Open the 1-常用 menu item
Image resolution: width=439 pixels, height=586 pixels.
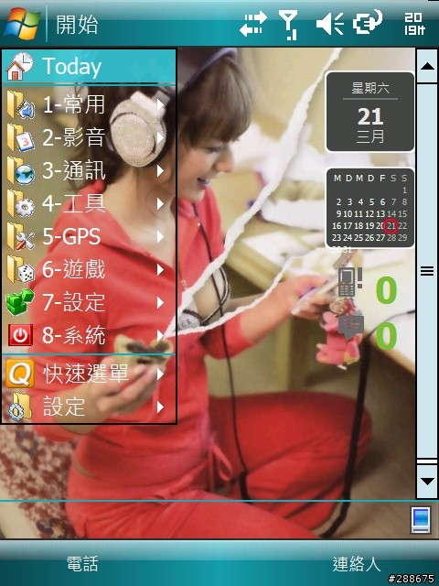pyautogui.click(x=89, y=104)
